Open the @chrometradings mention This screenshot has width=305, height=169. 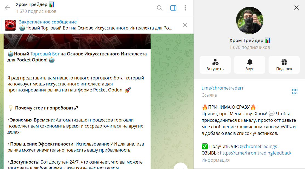258,146
